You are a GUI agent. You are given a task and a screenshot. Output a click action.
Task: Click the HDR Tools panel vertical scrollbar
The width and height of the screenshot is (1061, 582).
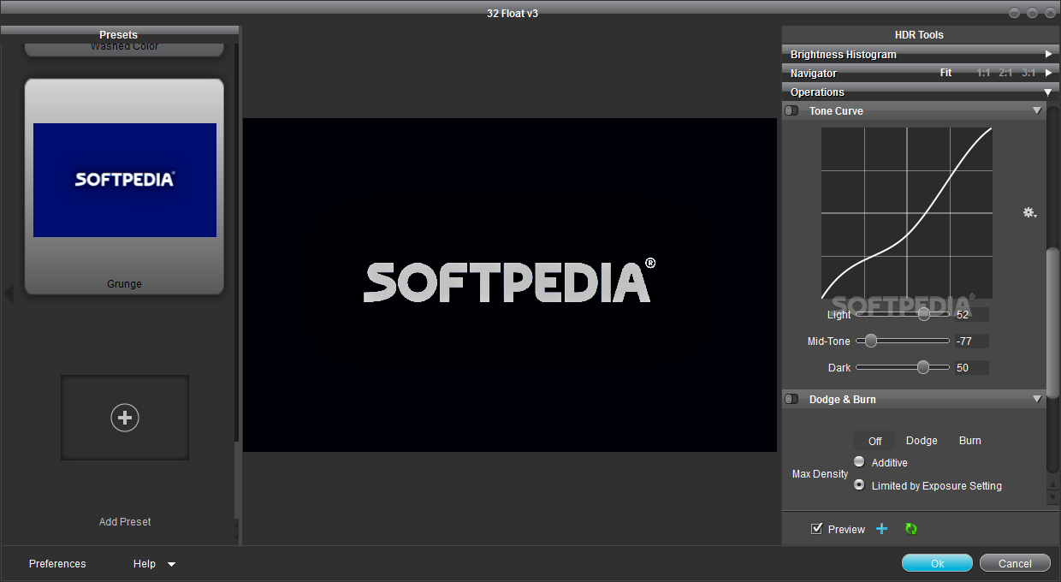(x=1052, y=321)
